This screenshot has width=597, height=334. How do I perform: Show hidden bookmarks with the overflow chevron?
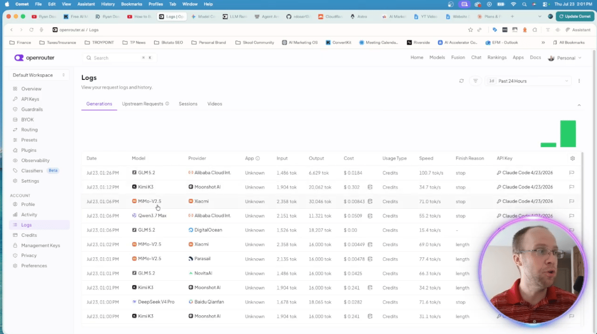(543, 43)
